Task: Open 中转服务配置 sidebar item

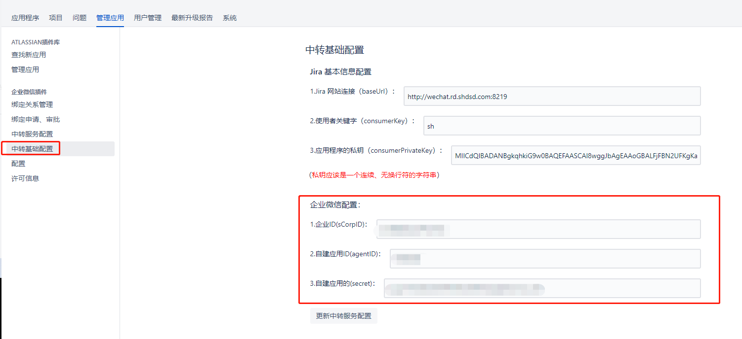Action: point(32,134)
